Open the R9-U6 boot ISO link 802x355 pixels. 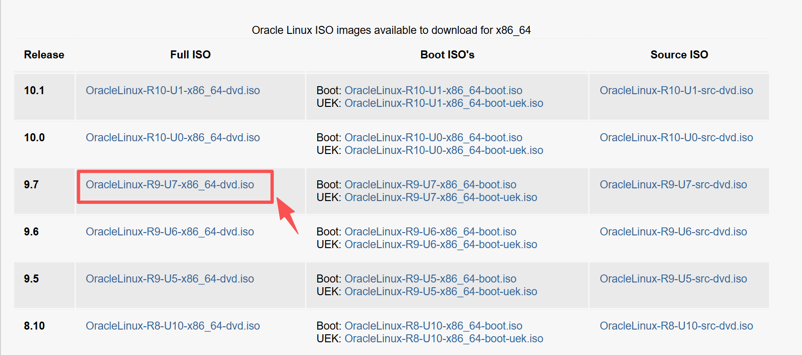pyautogui.click(x=430, y=231)
